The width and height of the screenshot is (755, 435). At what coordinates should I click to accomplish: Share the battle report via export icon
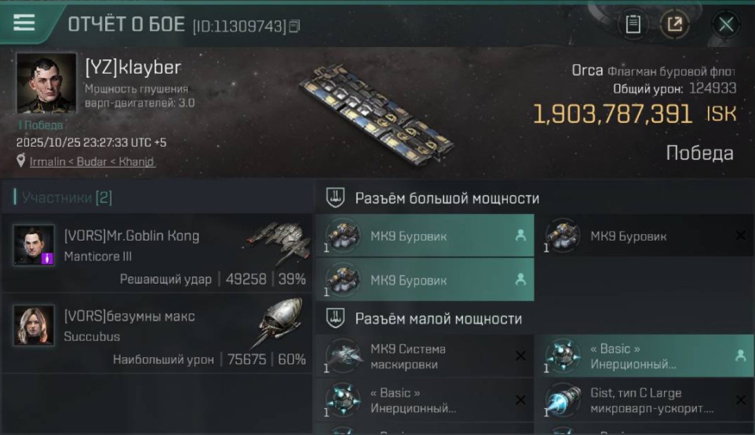click(x=674, y=24)
